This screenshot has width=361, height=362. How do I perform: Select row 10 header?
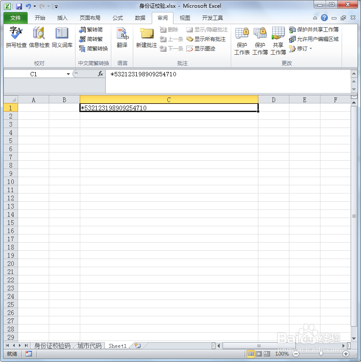point(11,181)
